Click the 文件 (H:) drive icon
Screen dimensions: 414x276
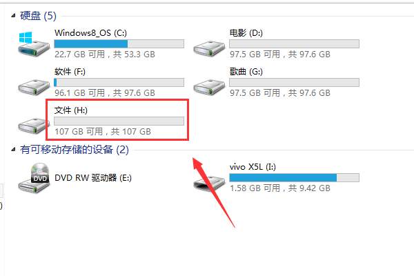pos(32,126)
